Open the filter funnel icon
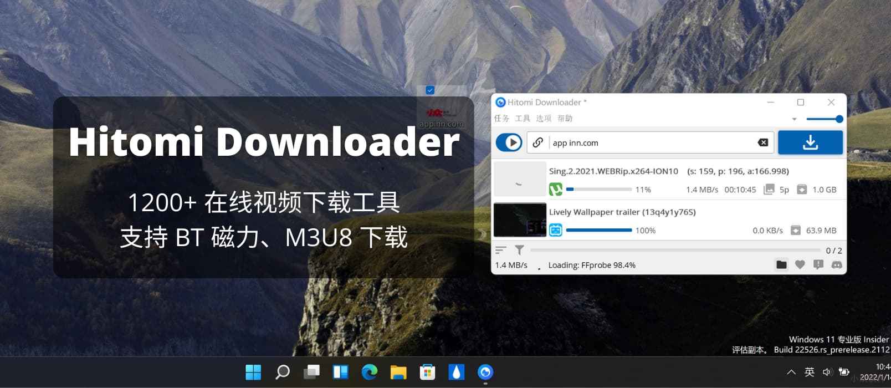Screen dimensions: 891x388 519,250
